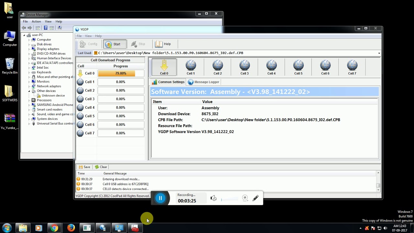
Task: Open the Yu_Yureka archive on desktop
Action: tap(10, 121)
